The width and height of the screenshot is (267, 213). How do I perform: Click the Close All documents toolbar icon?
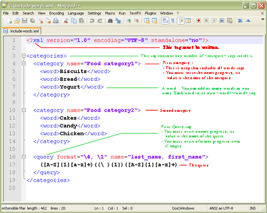click(48, 20)
